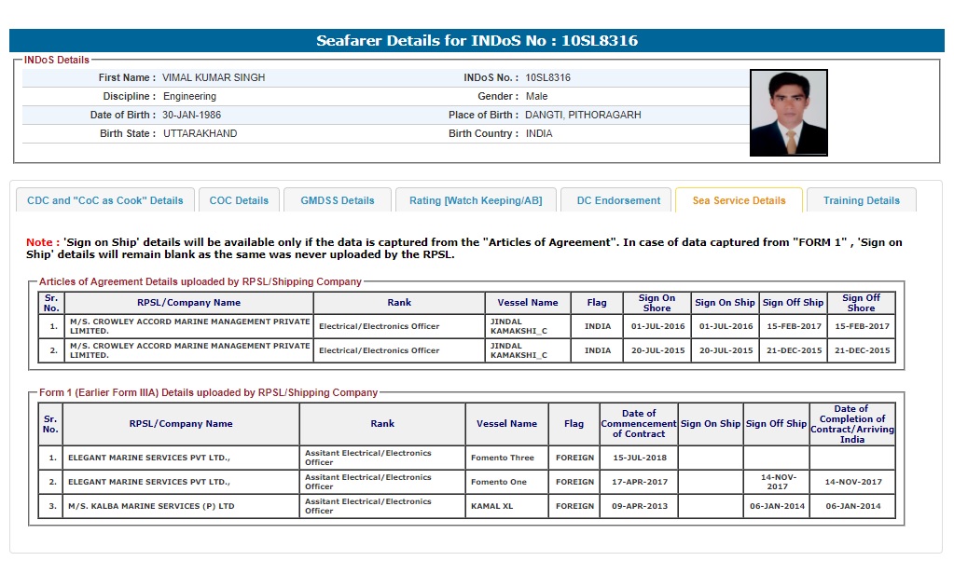
Task: Go to the DC Endorsement tab
Action: [618, 200]
